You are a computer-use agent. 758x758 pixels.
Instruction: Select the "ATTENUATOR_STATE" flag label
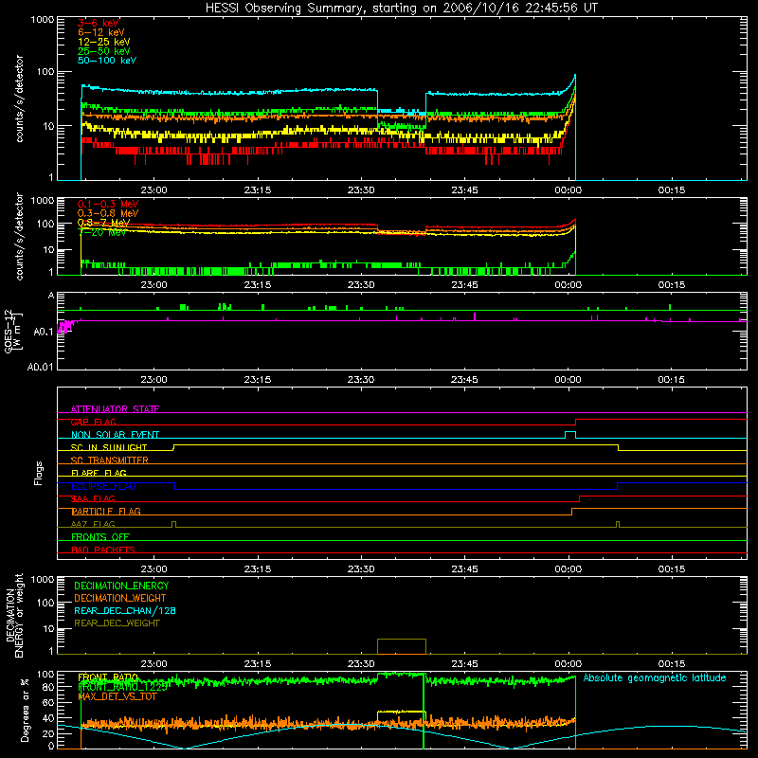(x=115, y=409)
